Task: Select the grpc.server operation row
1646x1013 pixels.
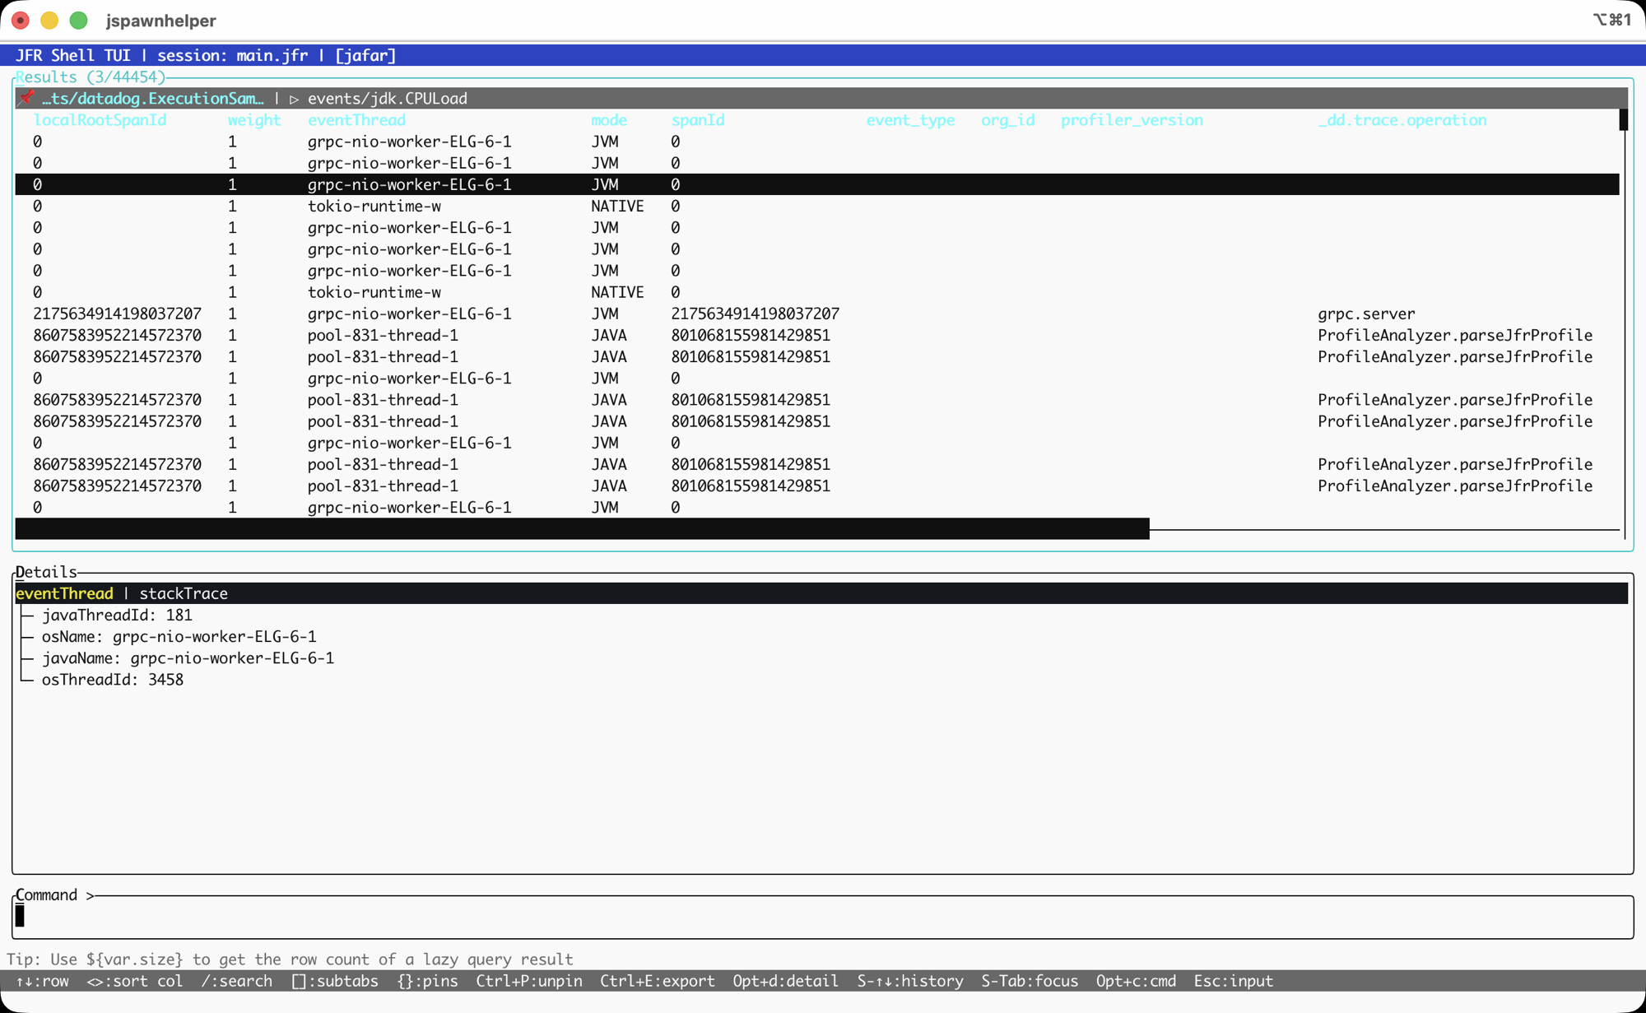Action: (x=1365, y=314)
